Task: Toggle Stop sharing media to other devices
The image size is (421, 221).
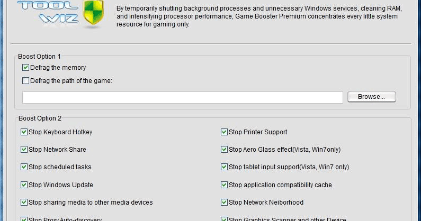Action: click(24, 202)
